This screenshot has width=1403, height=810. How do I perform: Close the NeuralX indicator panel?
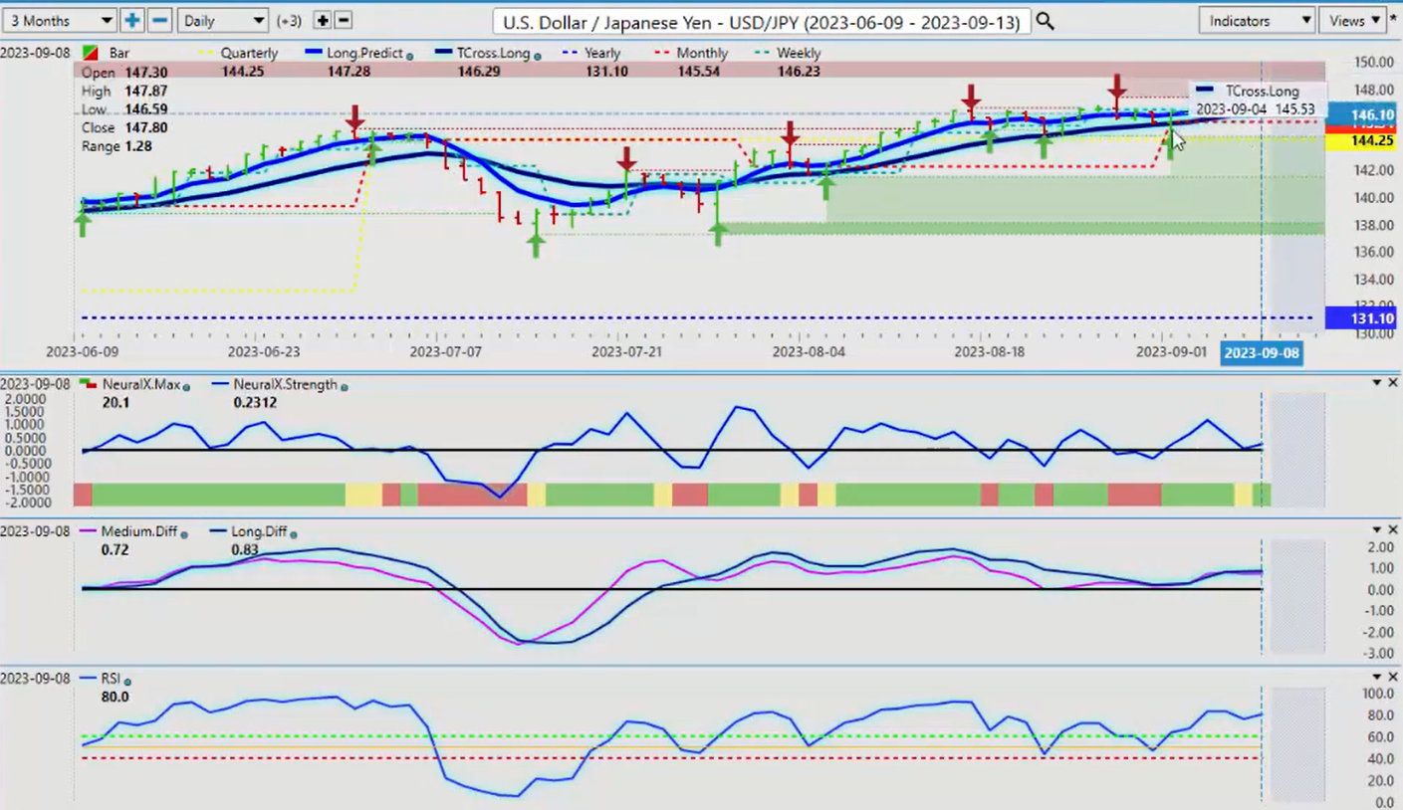(x=1393, y=383)
